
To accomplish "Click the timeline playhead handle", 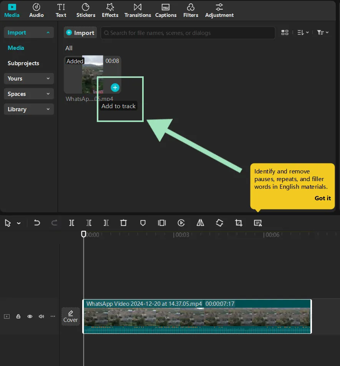I will point(83,234).
